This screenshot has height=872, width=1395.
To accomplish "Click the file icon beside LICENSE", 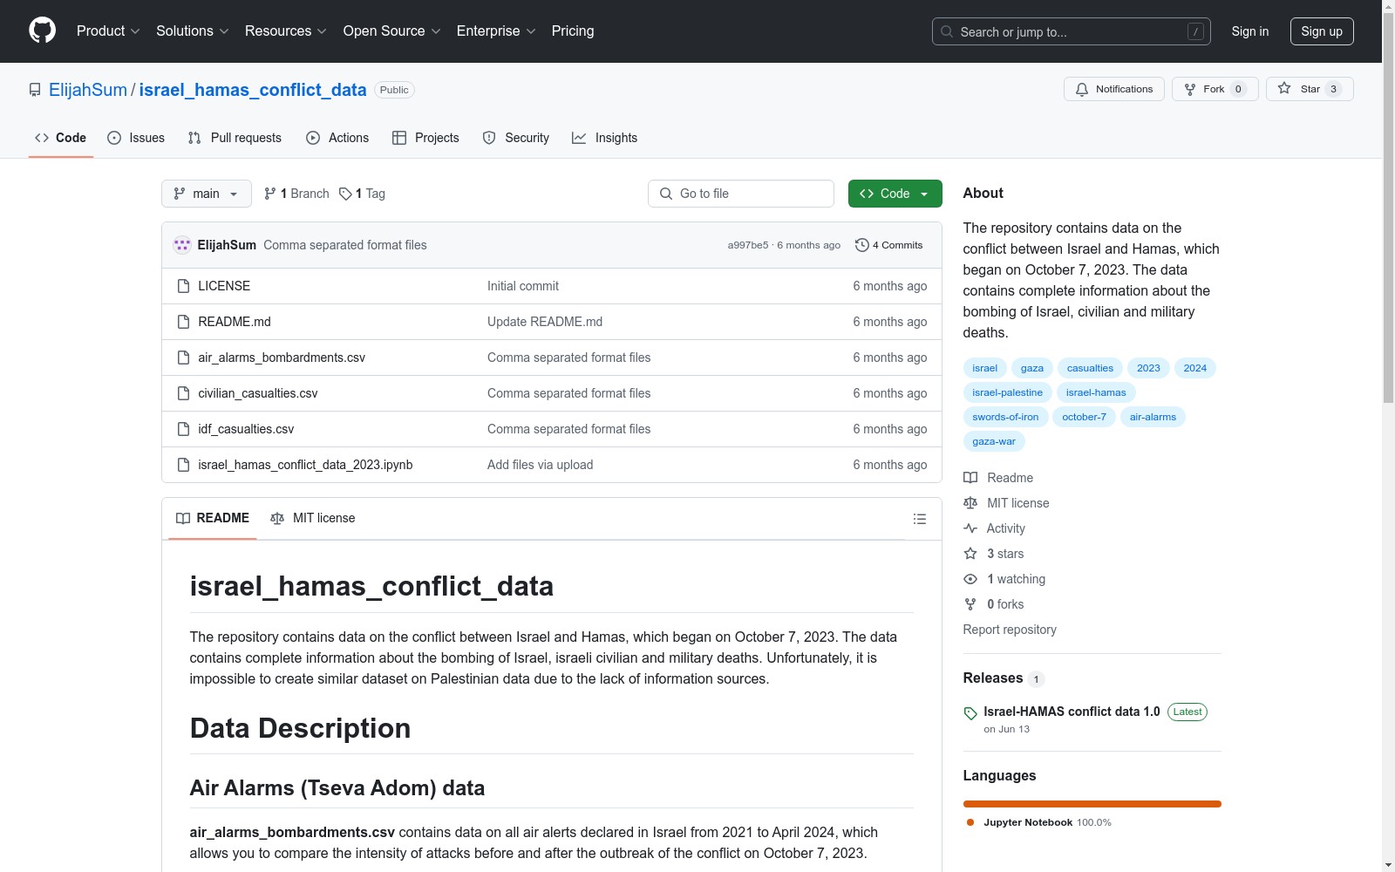I will pyautogui.click(x=183, y=286).
